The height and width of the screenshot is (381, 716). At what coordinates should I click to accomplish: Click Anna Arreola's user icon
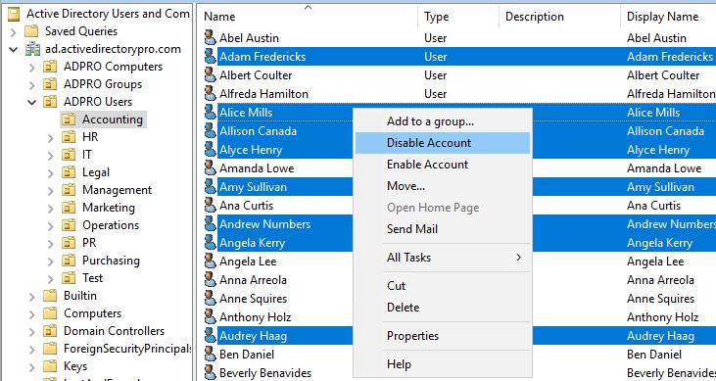pyautogui.click(x=210, y=280)
